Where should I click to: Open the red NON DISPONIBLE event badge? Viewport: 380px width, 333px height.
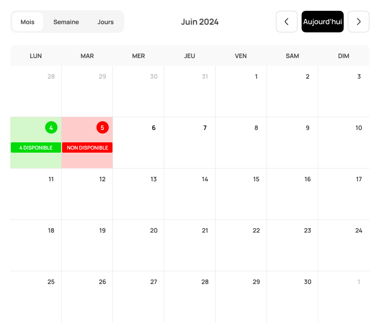coord(87,147)
